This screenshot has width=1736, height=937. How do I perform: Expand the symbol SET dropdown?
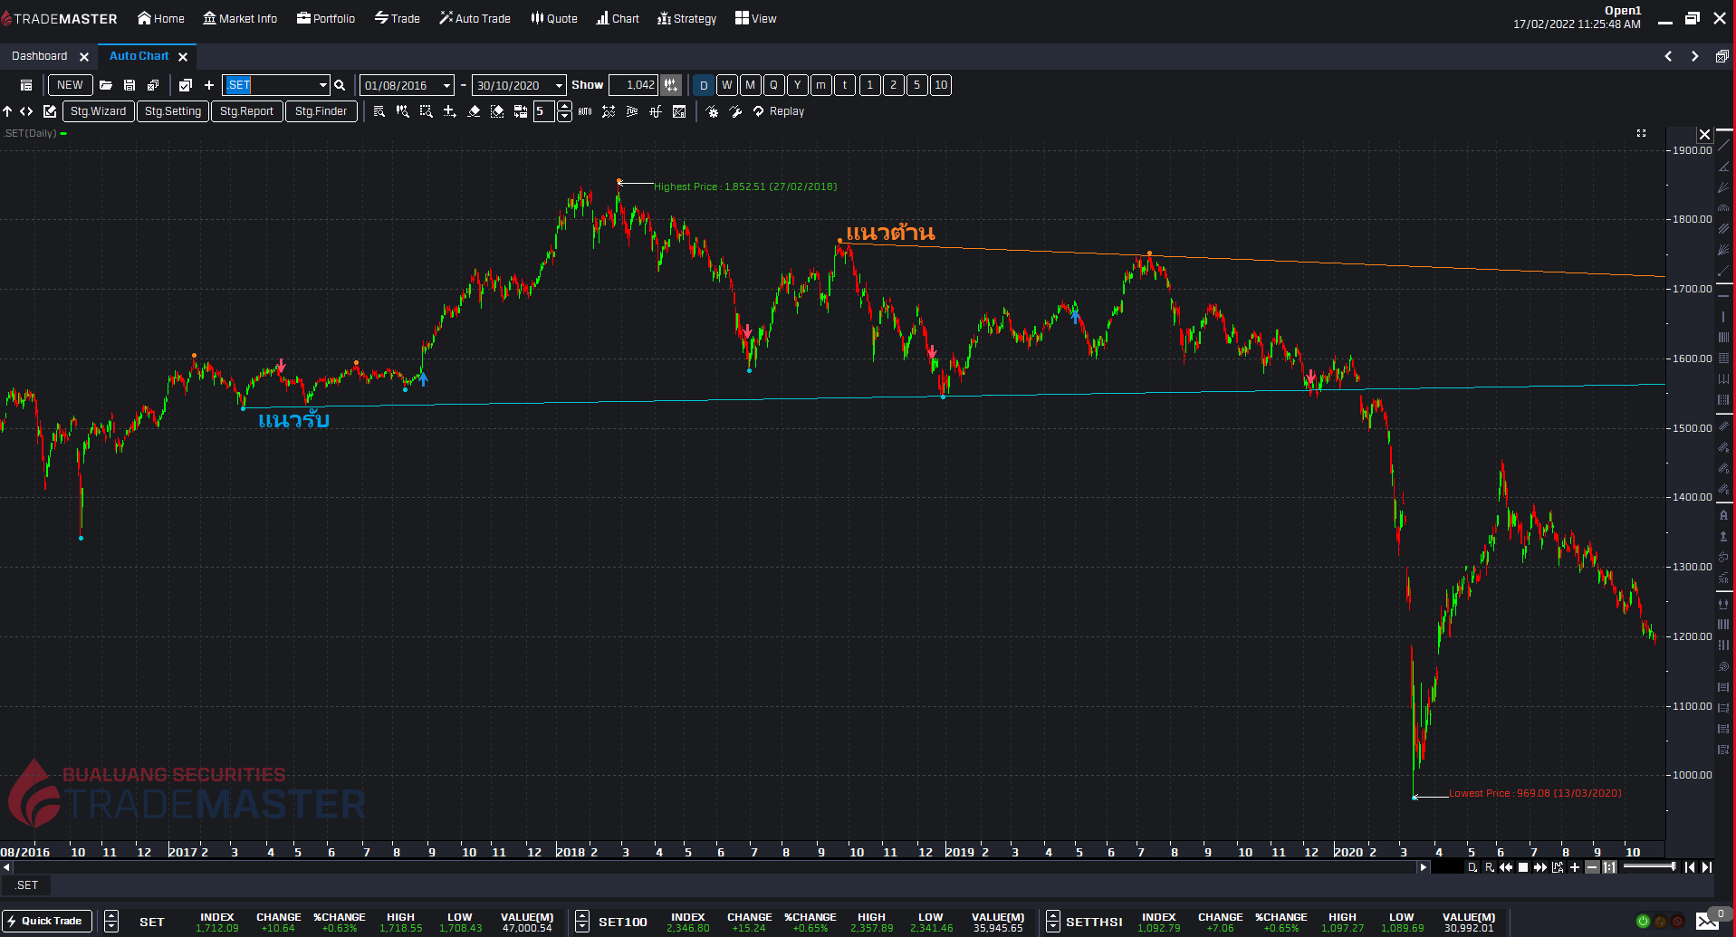coord(322,85)
